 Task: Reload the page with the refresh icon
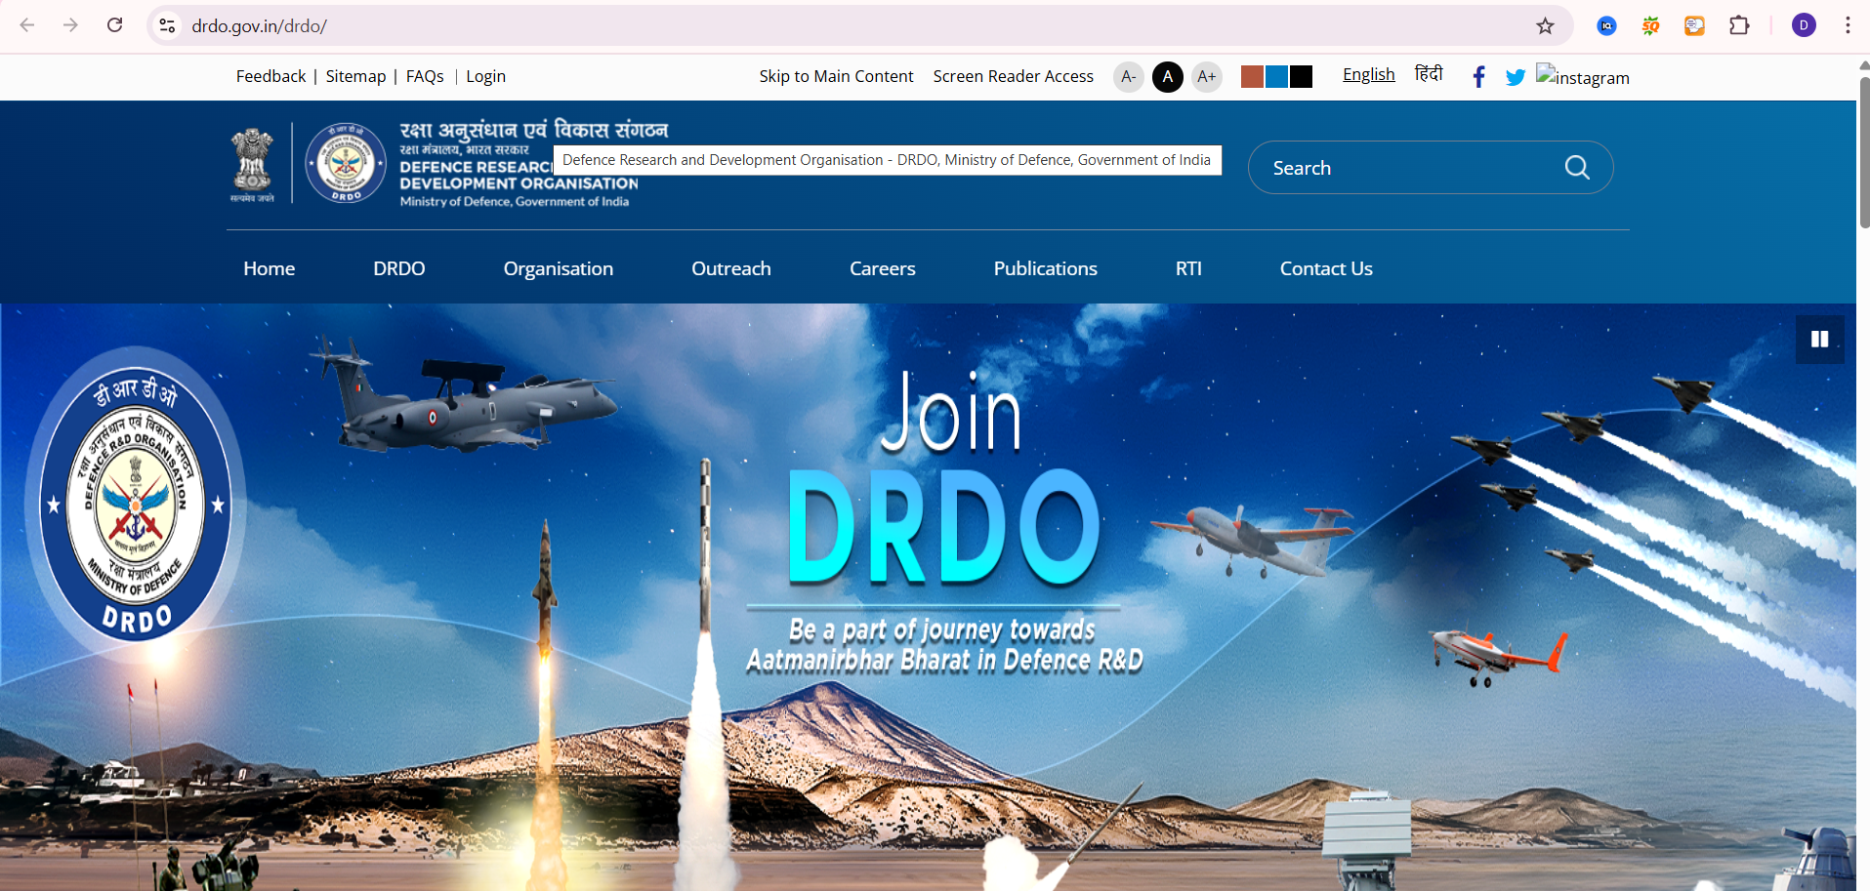click(114, 25)
